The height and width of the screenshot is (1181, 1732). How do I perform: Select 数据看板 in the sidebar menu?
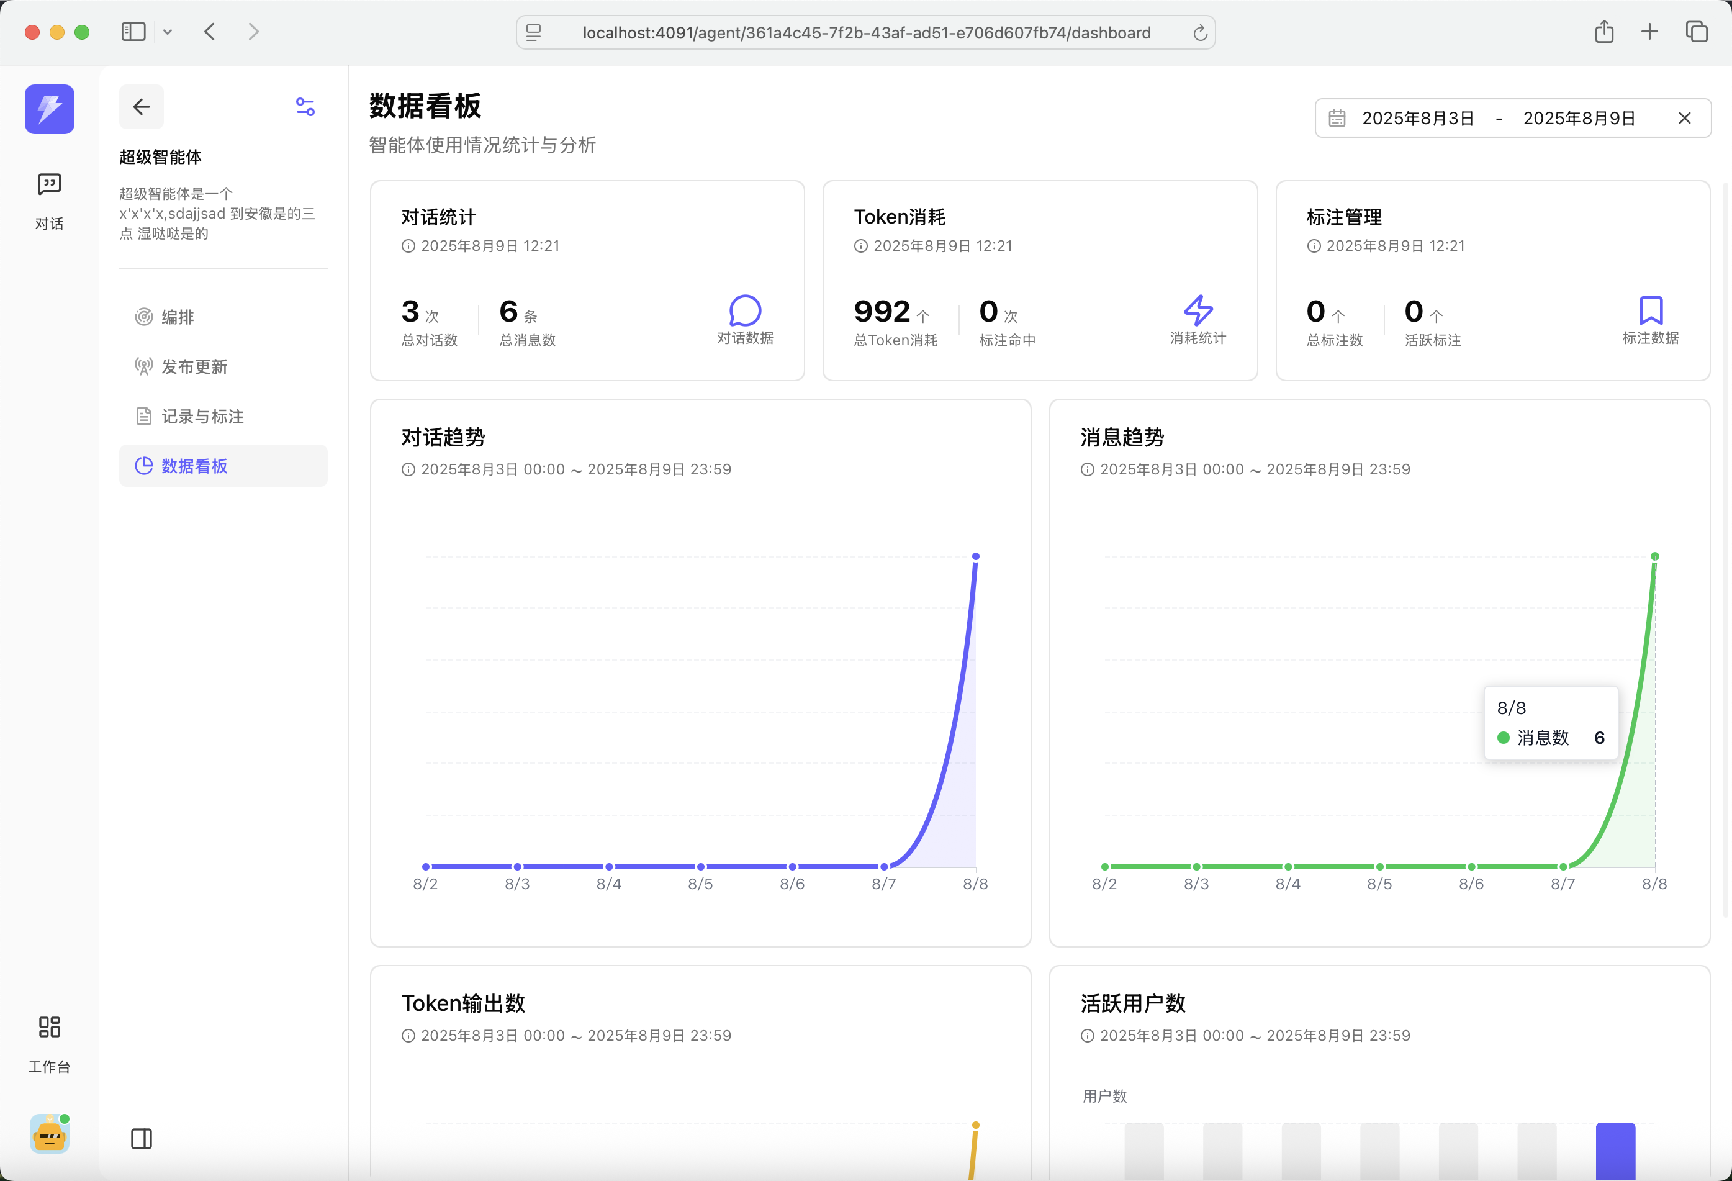(x=223, y=466)
